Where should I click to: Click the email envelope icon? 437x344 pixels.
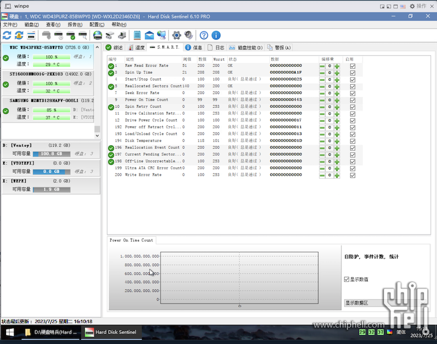[149, 36]
